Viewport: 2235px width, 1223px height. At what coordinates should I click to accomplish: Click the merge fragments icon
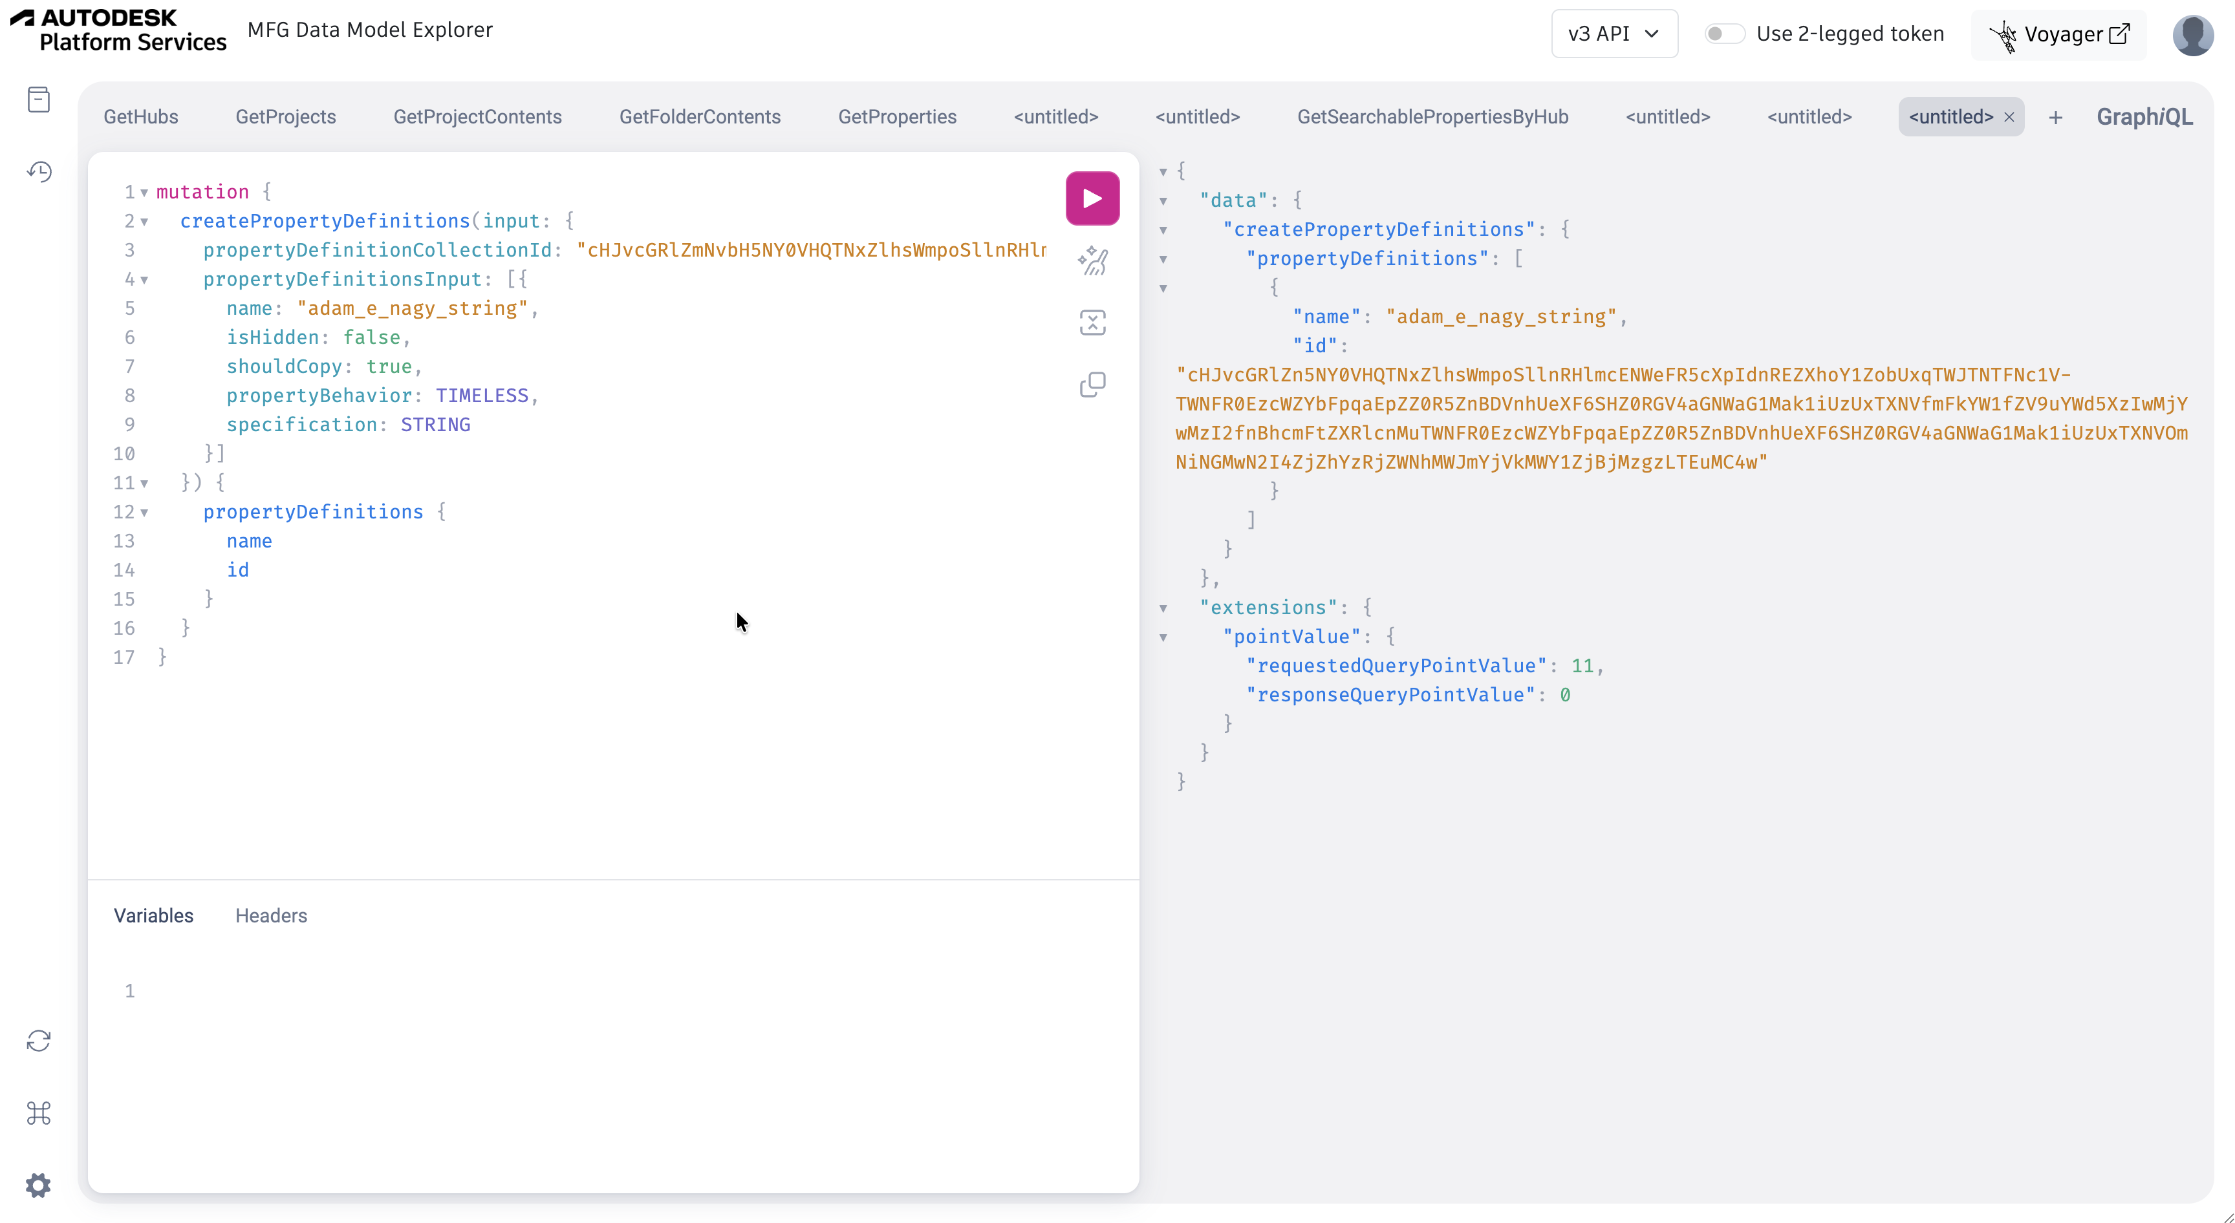pos(1092,323)
